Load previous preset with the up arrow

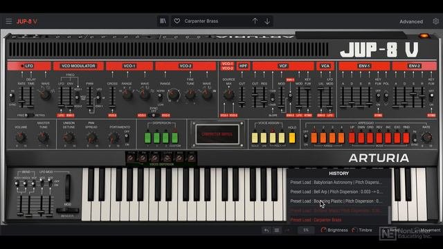(x=255, y=21)
